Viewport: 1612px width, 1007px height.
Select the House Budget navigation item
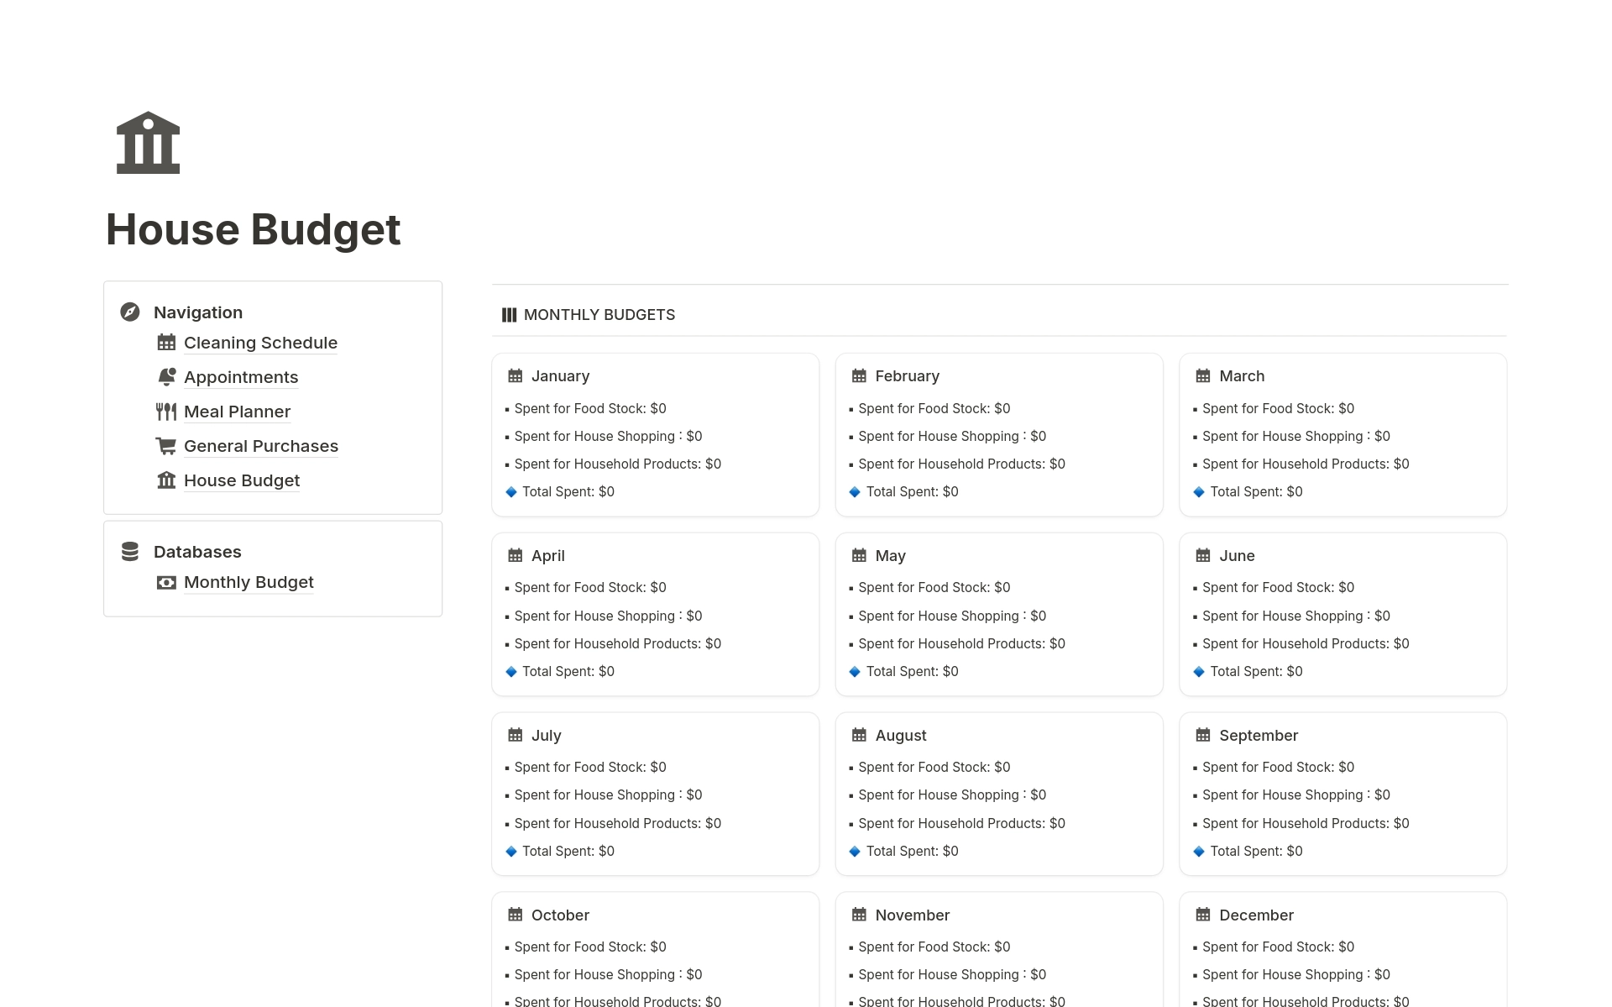(x=241, y=479)
